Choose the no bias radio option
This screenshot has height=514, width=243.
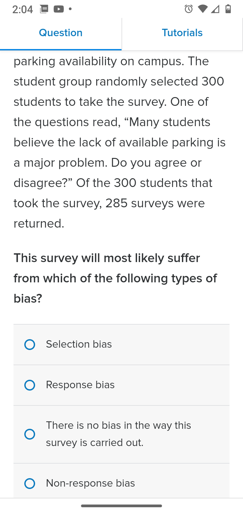tap(30, 434)
